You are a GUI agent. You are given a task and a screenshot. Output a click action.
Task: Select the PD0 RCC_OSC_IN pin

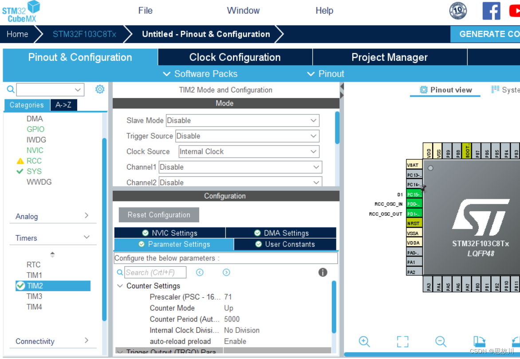414,204
